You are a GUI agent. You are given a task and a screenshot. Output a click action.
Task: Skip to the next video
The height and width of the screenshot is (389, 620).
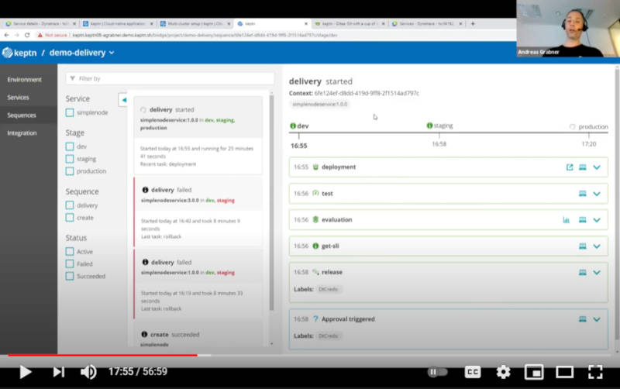pos(59,372)
